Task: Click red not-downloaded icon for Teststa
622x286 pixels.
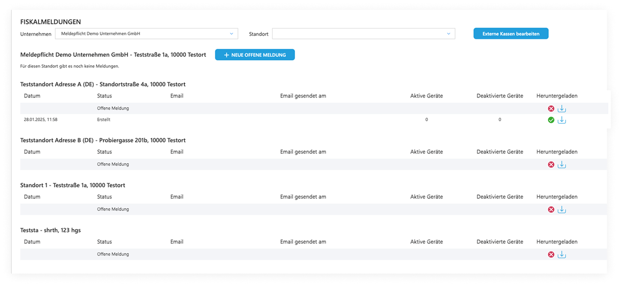Action: tap(551, 255)
